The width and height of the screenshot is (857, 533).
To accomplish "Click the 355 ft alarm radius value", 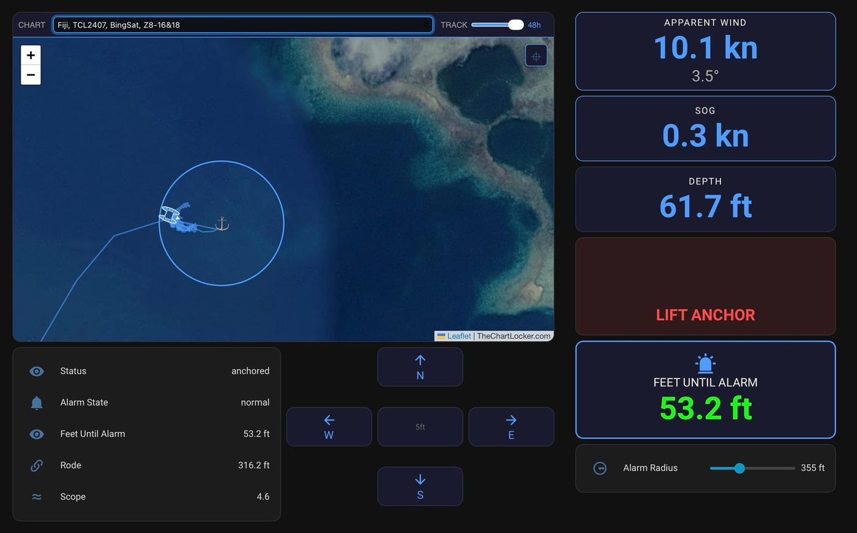I will click(x=812, y=468).
